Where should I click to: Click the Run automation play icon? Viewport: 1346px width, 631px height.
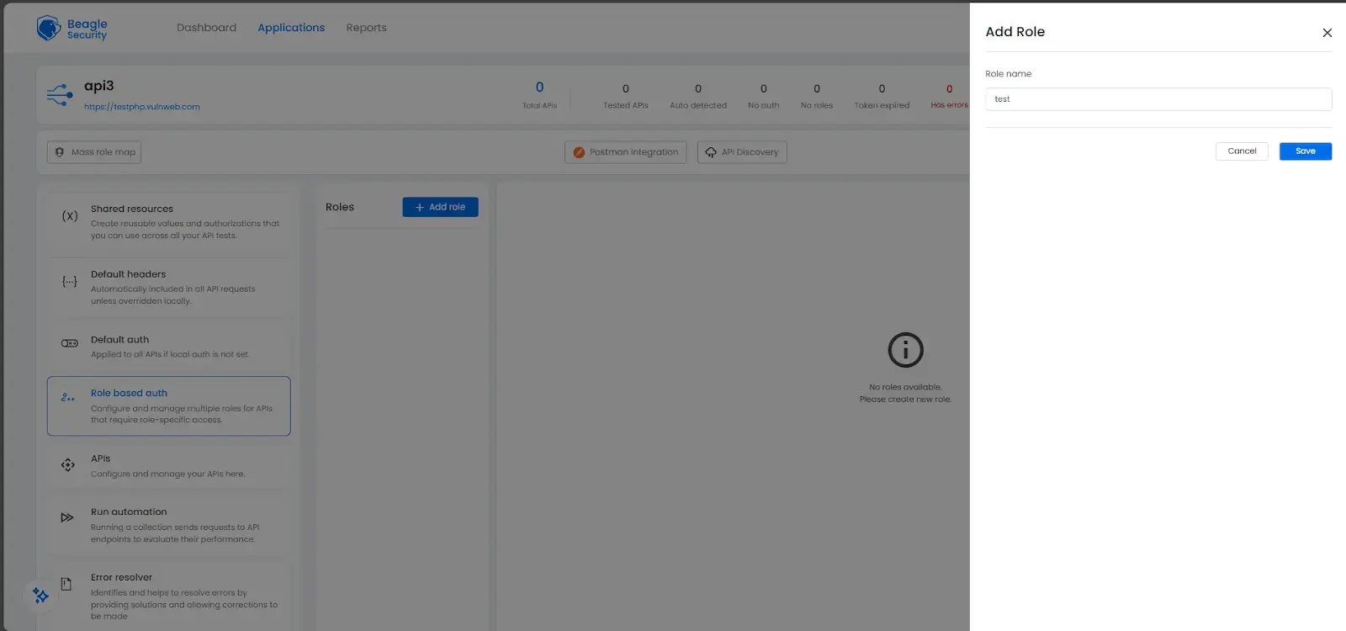click(x=67, y=517)
